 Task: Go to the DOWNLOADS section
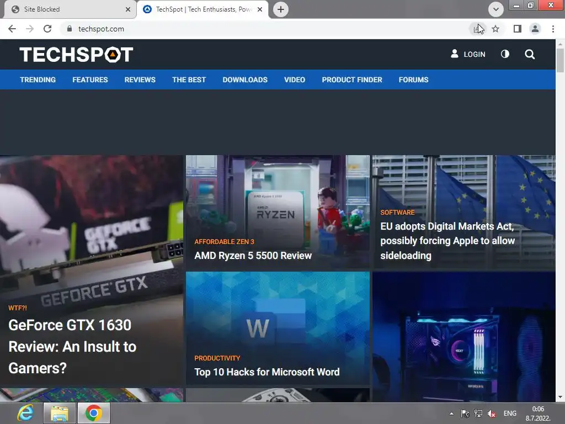tap(245, 79)
